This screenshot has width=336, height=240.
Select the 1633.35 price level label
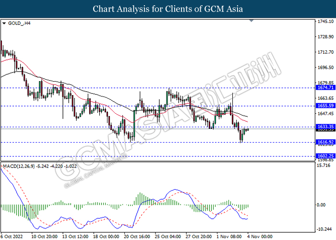pyautogui.click(x=325, y=126)
